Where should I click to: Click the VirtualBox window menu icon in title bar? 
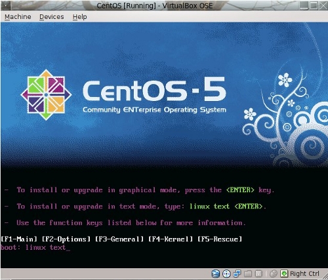(x=6, y=5)
